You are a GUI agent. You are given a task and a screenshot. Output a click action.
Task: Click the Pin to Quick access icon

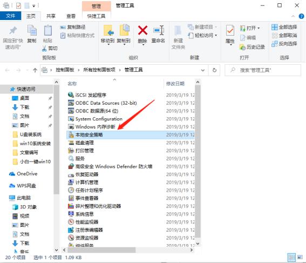(x=13, y=30)
